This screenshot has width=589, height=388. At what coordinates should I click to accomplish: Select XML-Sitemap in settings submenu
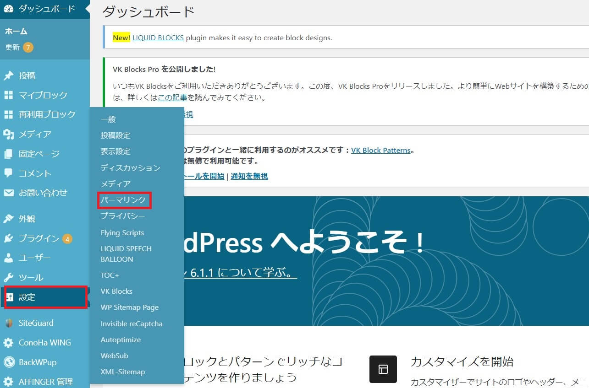click(x=123, y=372)
